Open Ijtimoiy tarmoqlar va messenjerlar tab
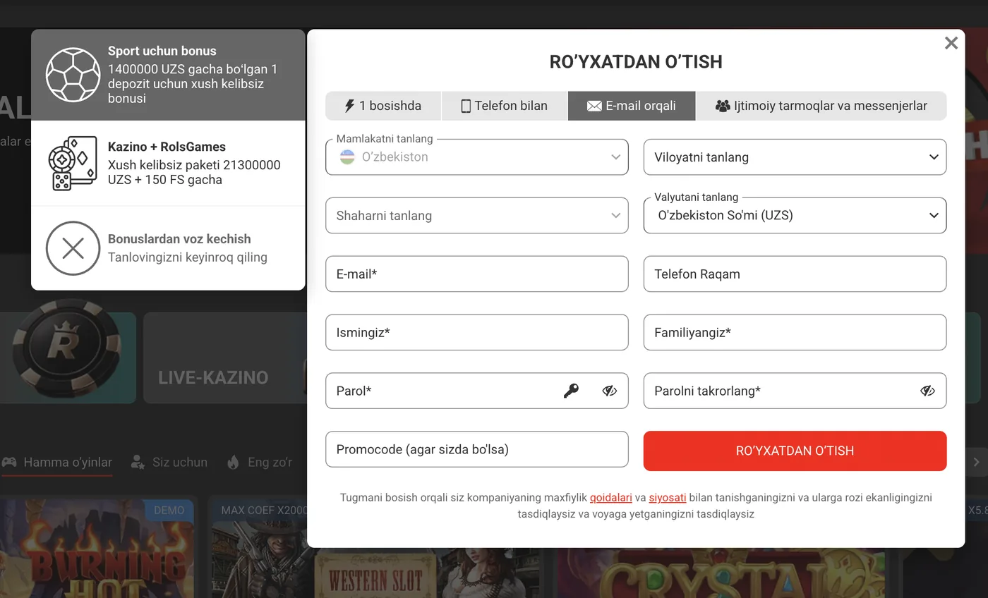 pos(821,106)
